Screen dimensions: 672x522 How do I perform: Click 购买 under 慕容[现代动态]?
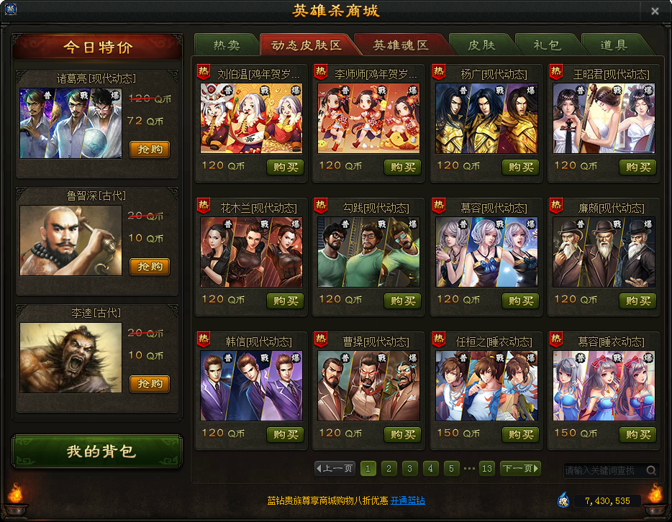tap(520, 301)
